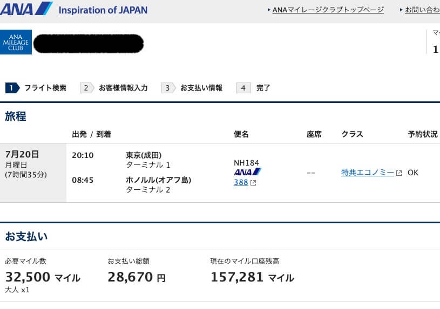Click the 157,281 マイル balance value
440x309 pixels.
[x=252, y=278]
